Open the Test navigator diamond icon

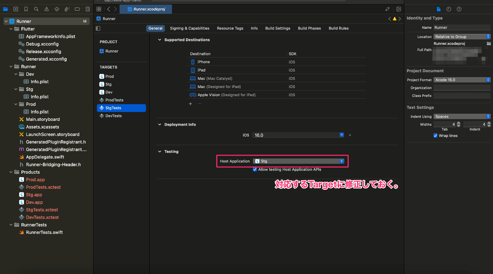tap(57, 9)
